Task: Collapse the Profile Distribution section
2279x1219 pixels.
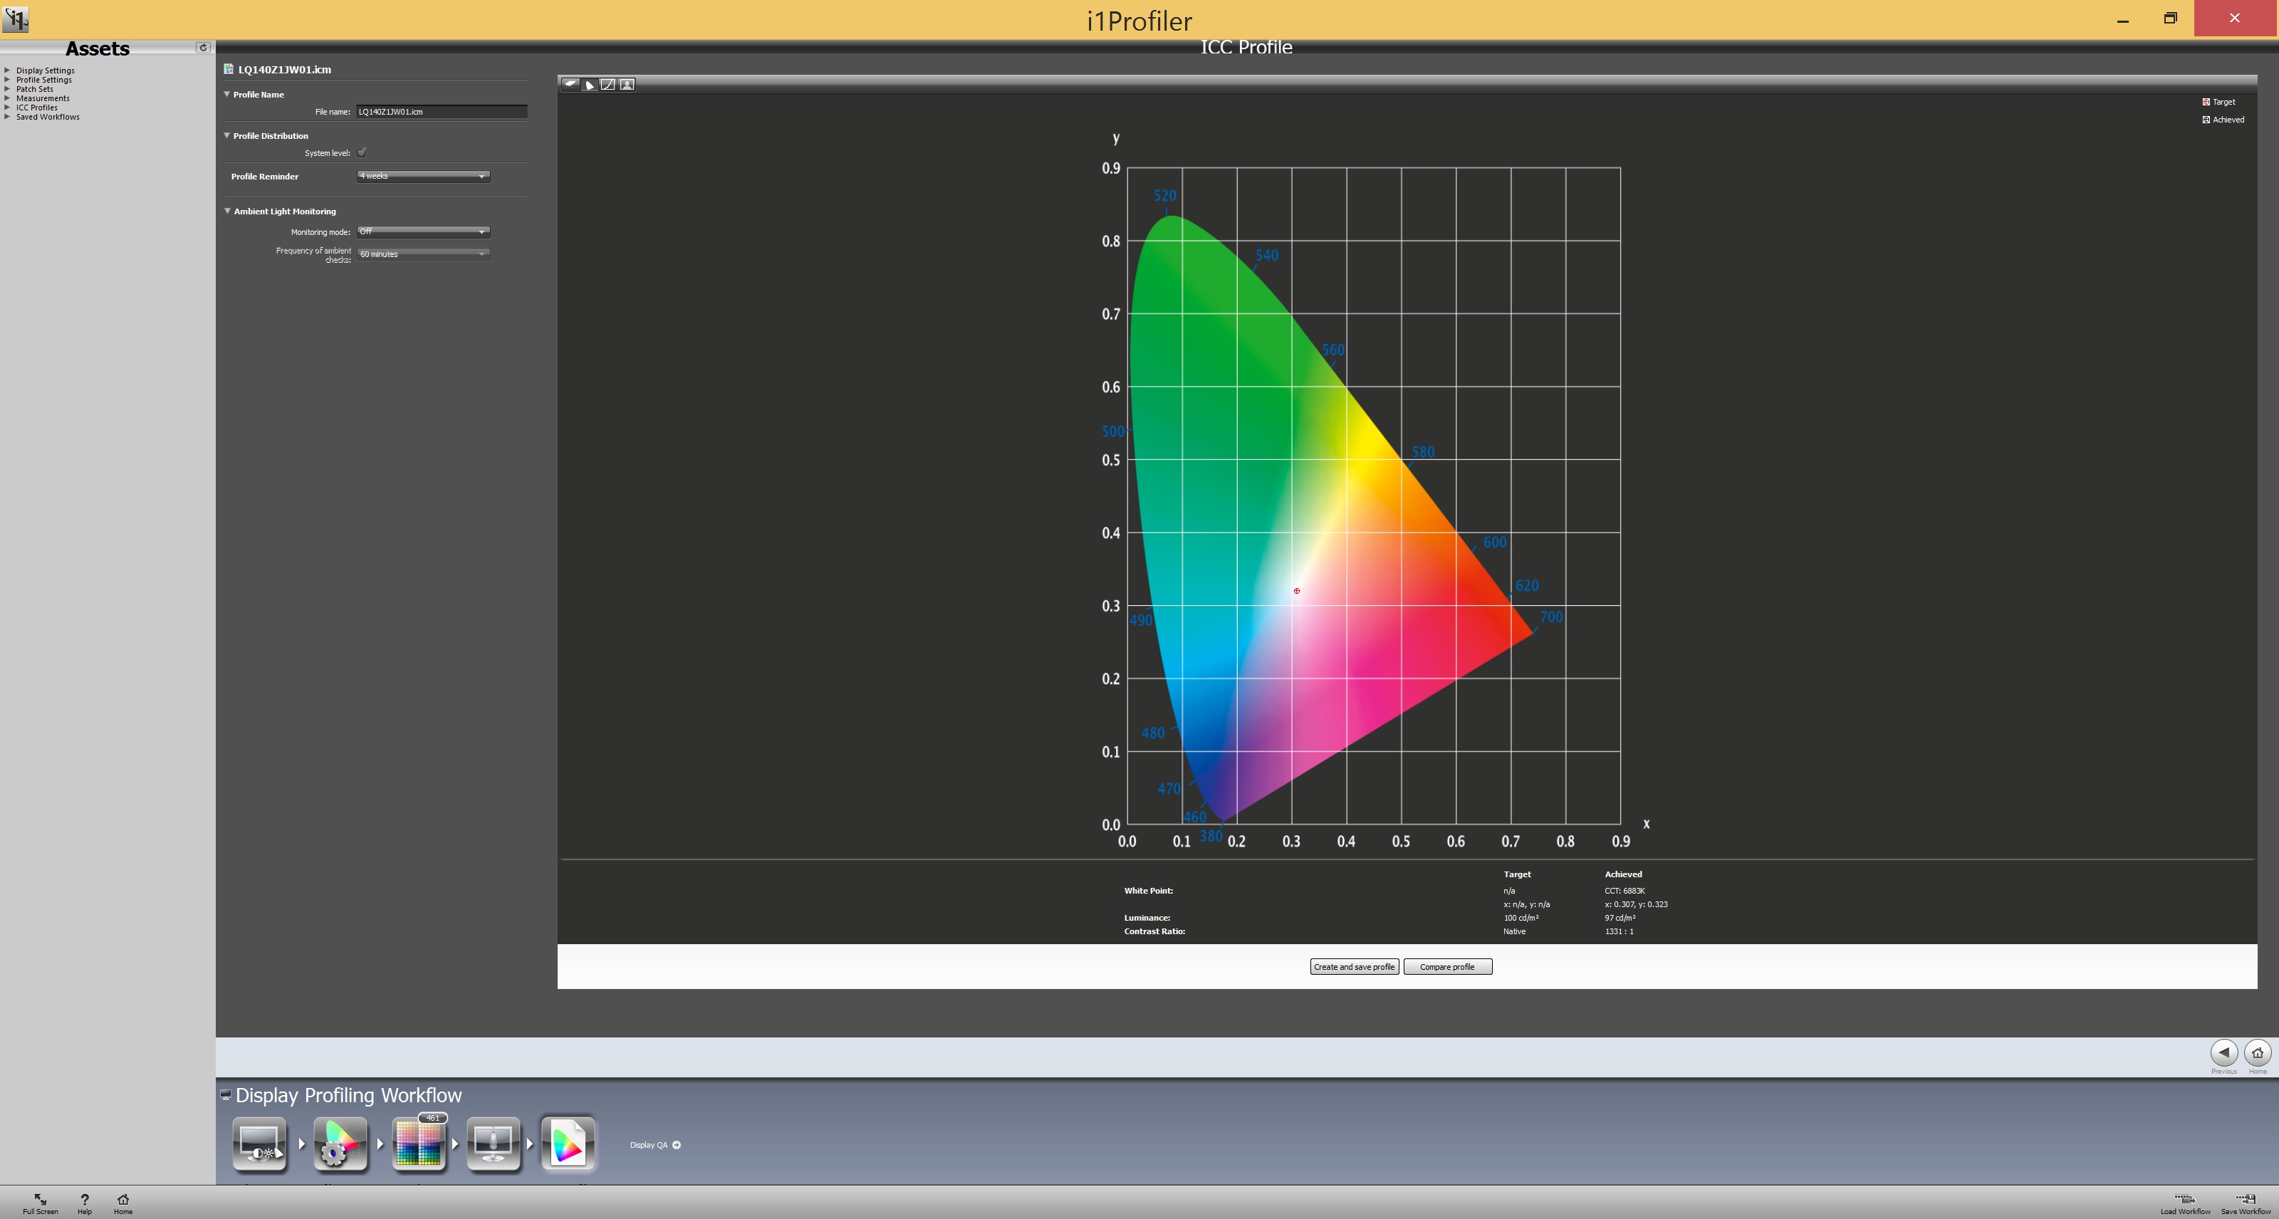Action: (x=227, y=135)
